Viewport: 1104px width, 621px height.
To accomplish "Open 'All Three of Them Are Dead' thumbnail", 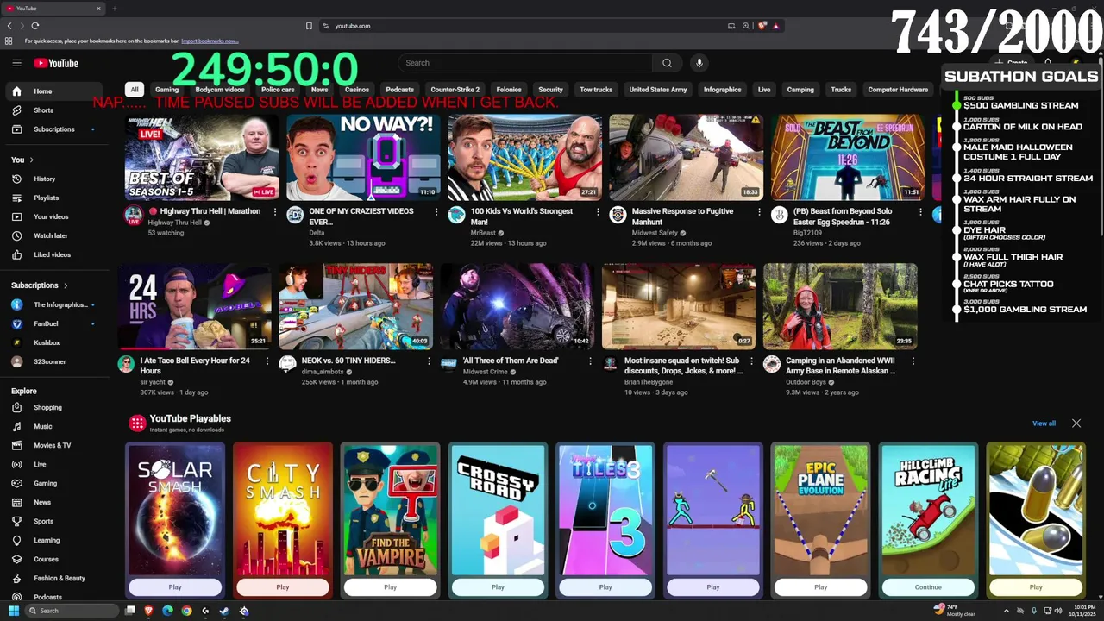I will (517, 306).
